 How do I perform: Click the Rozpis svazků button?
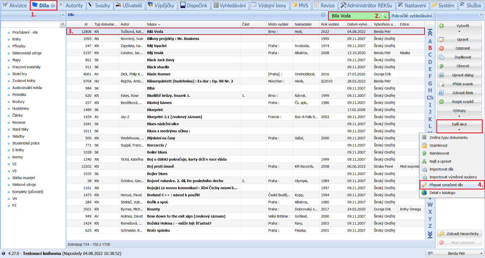coord(459,102)
